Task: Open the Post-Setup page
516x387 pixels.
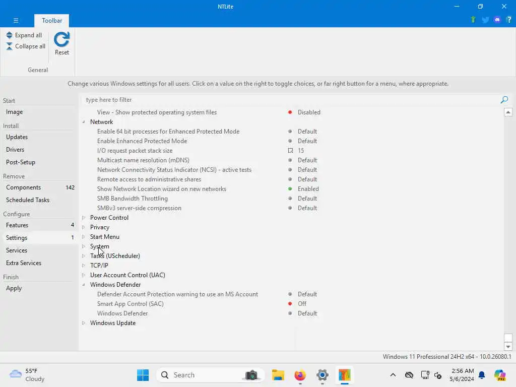Action: click(20, 162)
